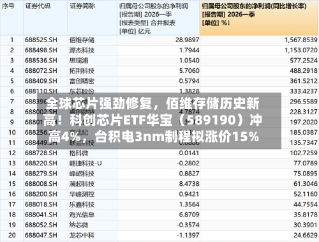Click net profit value 5.7060
319x242 pixels.
[189, 71]
